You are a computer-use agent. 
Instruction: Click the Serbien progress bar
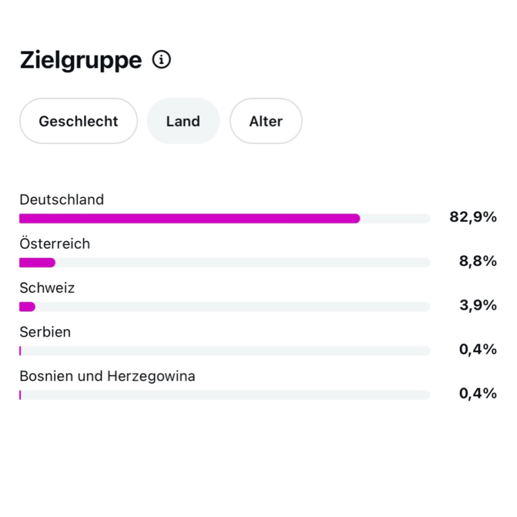pos(224,351)
